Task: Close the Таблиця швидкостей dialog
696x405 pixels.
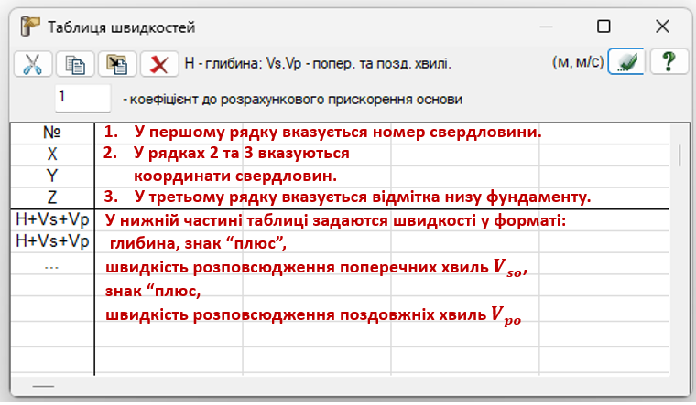Action: (661, 27)
